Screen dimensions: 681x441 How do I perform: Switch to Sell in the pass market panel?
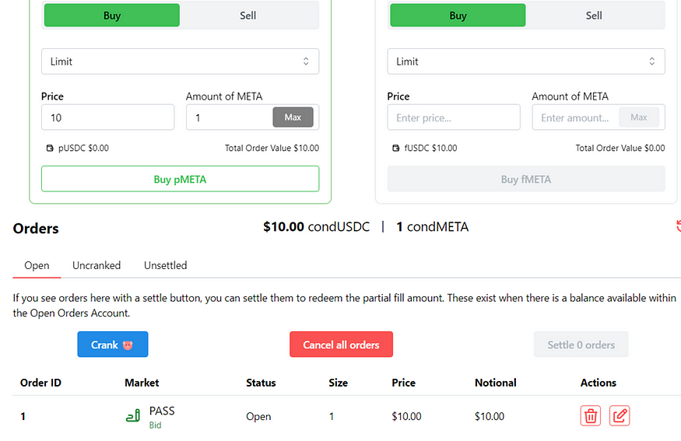[x=248, y=16]
